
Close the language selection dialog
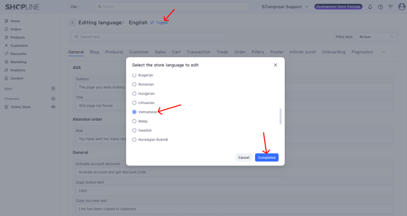click(x=275, y=65)
